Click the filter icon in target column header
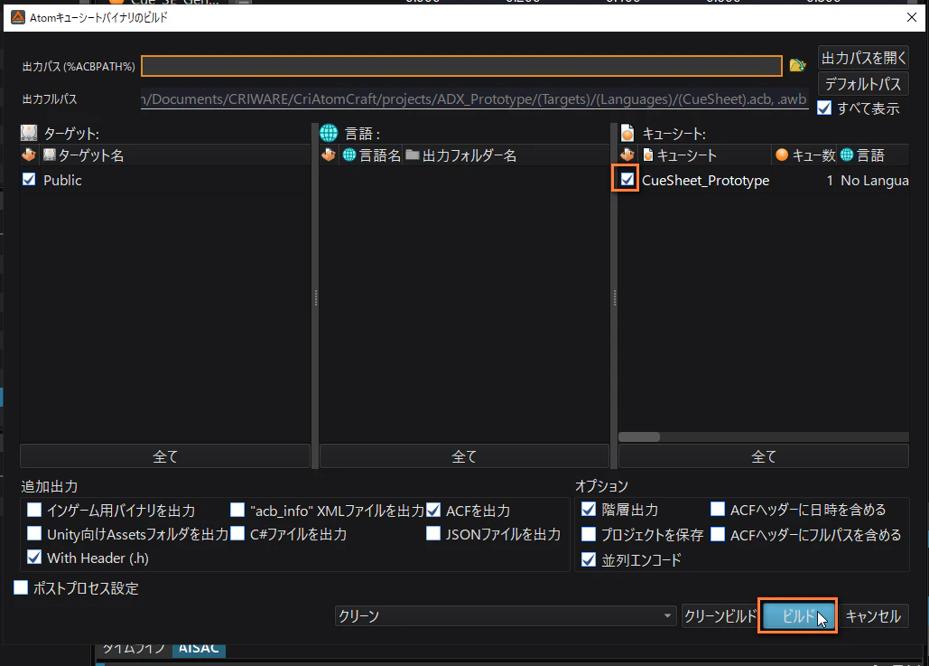 click(x=29, y=155)
